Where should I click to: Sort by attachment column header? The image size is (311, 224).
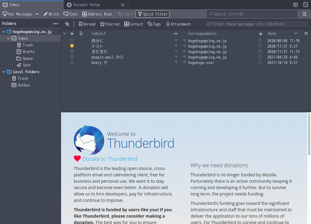point(81,33)
